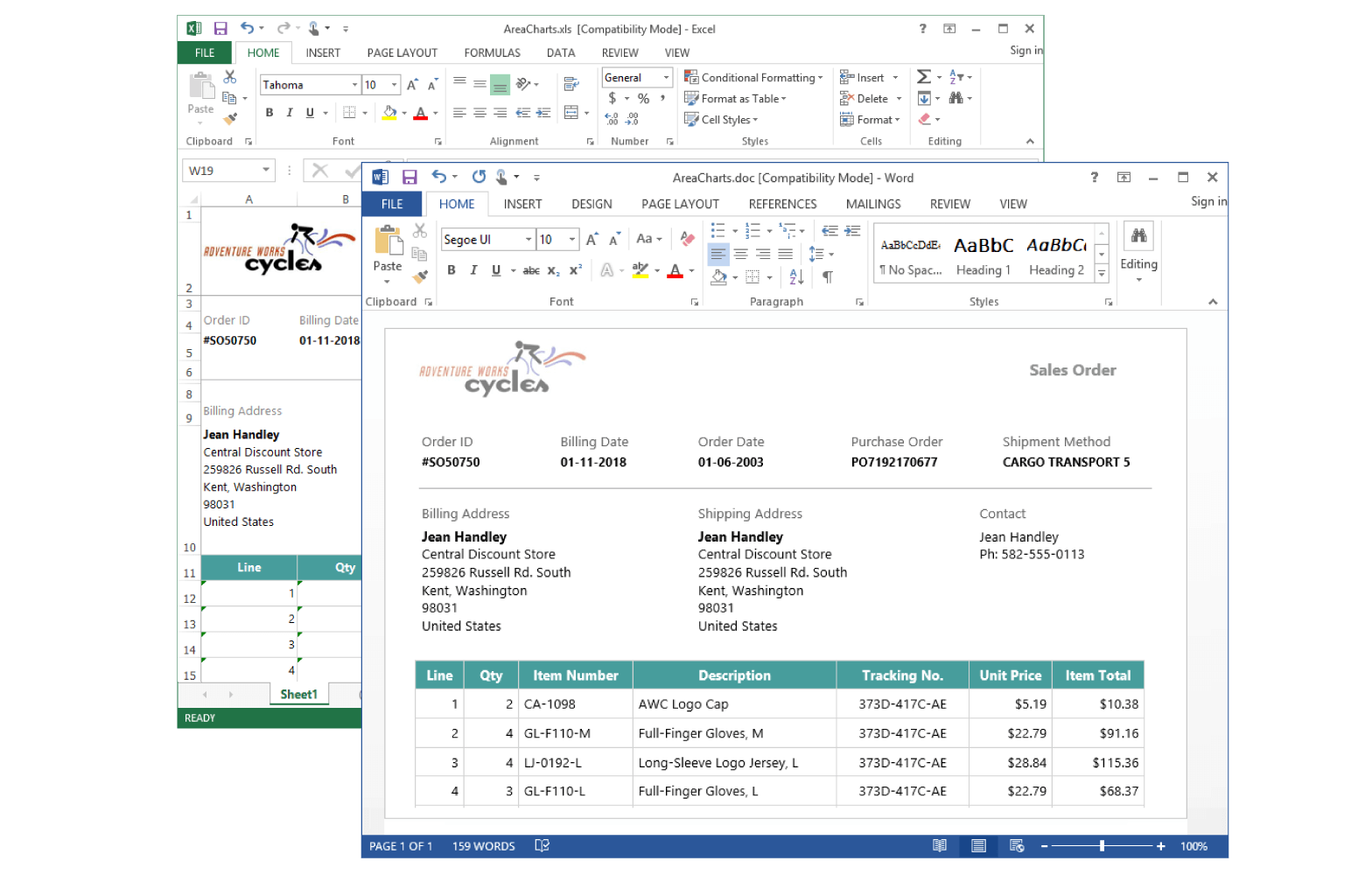Click the AutoSum icon in Excel's ribbon
The width and height of the screenshot is (1365, 875).
coord(923,77)
